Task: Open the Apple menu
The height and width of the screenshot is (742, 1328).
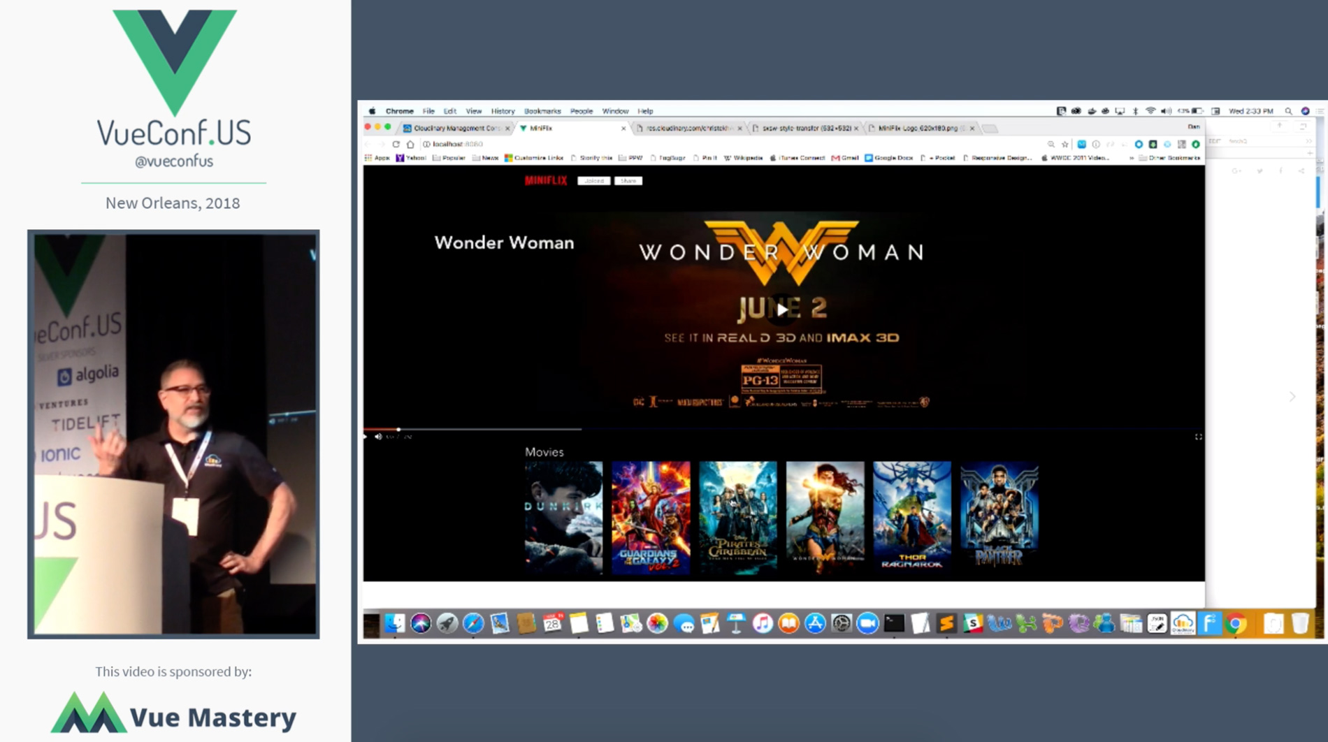Action: pyautogui.click(x=373, y=111)
